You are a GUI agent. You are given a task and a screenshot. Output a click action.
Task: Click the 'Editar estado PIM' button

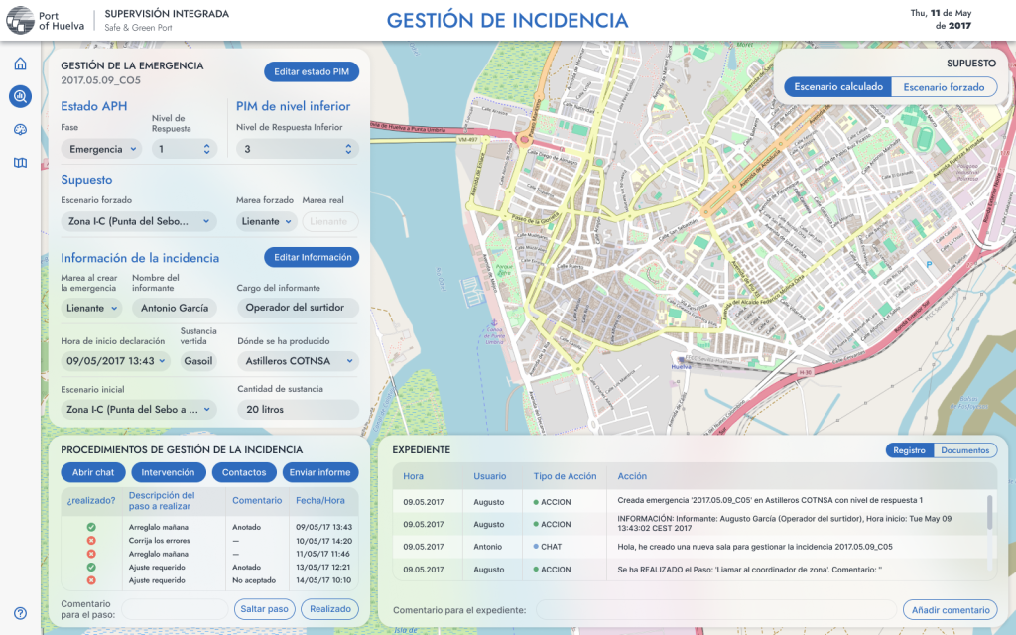click(312, 71)
